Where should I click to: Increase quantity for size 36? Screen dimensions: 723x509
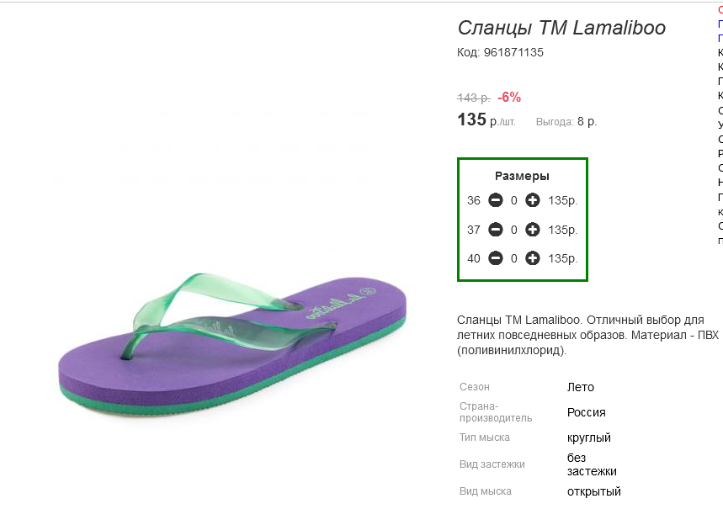coord(533,200)
